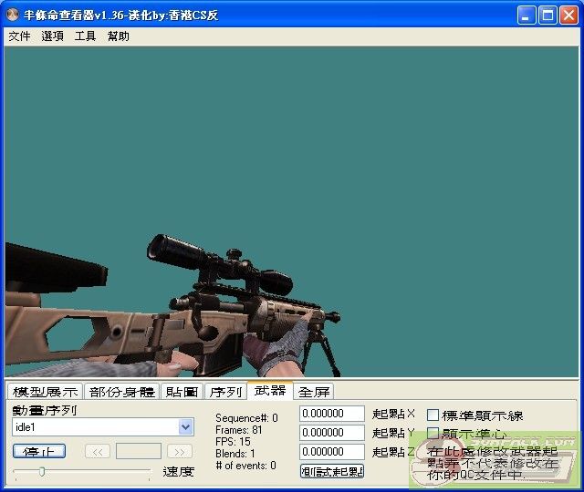Enable the 標準顯示線 checkbox
Viewport: 584px width, 492px height.
(x=433, y=415)
